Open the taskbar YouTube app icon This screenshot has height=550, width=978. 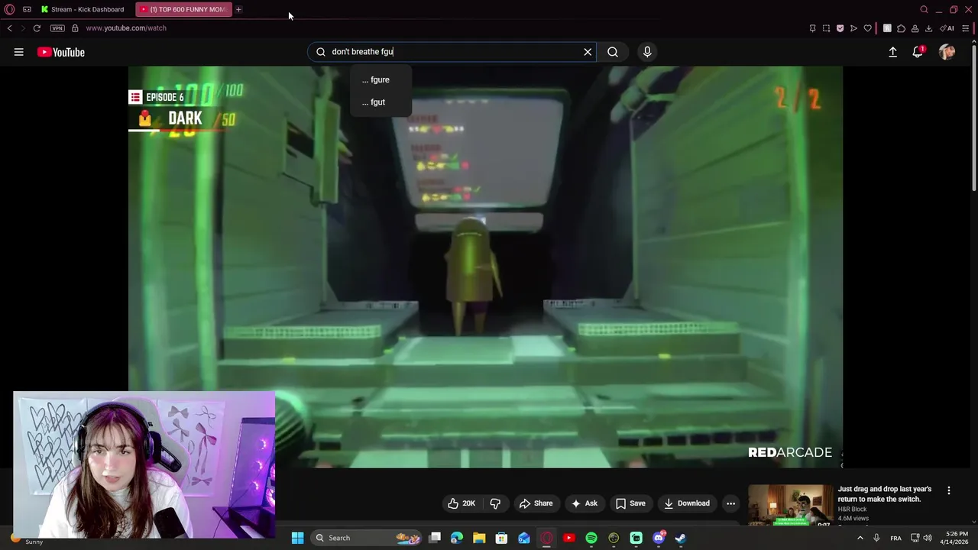(568, 538)
